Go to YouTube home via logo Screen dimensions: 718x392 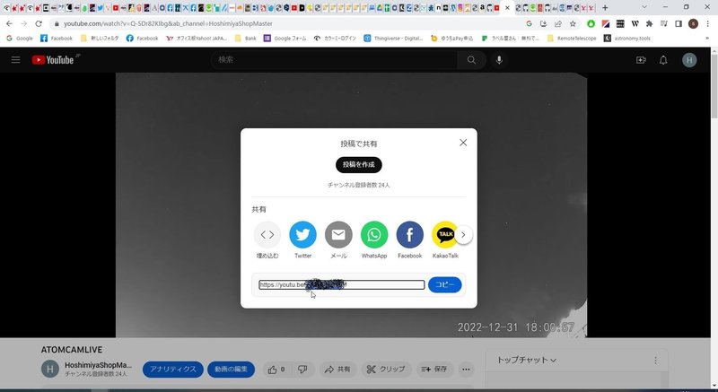(x=53, y=60)
